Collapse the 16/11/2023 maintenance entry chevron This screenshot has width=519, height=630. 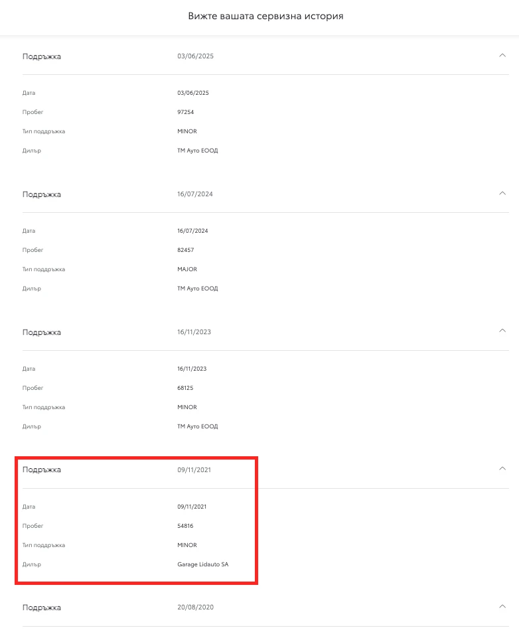pos(502,331)
